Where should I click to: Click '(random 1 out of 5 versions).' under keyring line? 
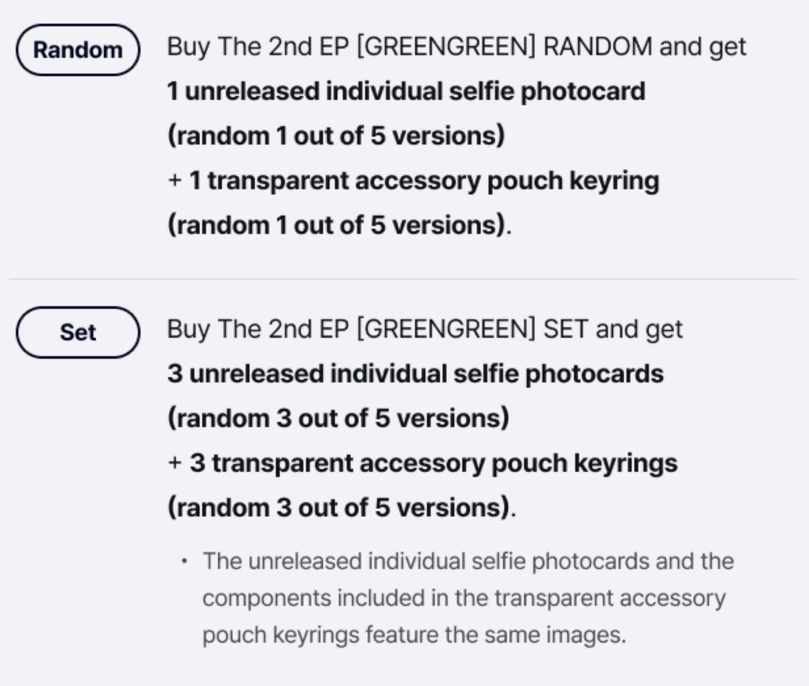tap(339, 225)
